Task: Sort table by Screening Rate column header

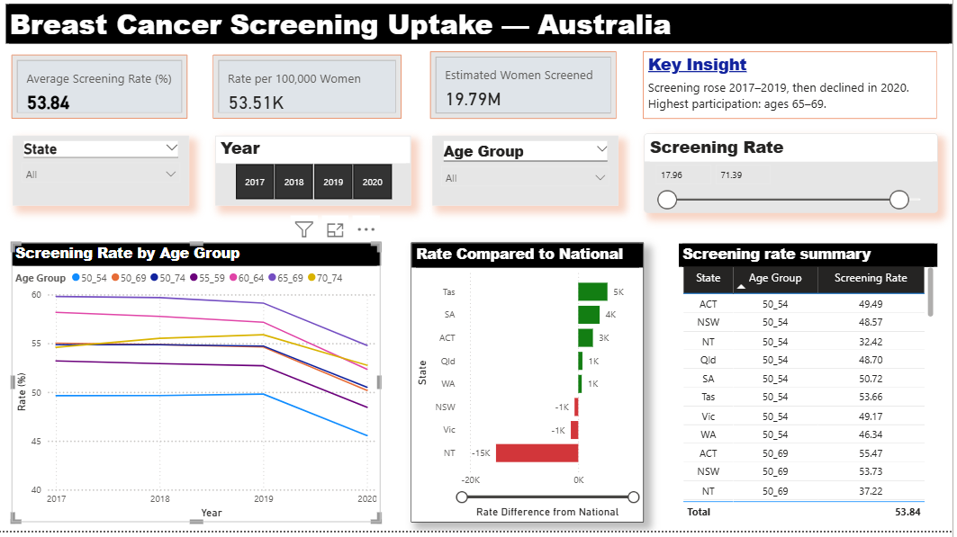Action: point(870,279)
